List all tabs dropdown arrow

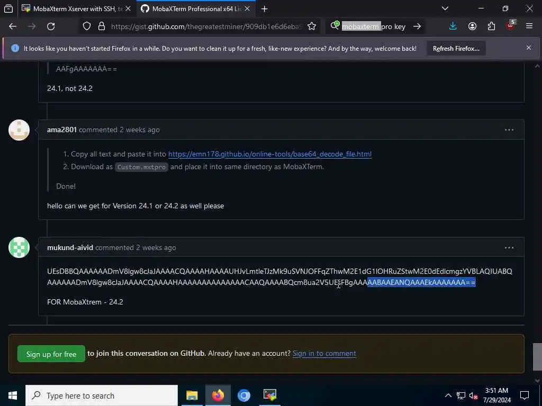pos(445,8)
